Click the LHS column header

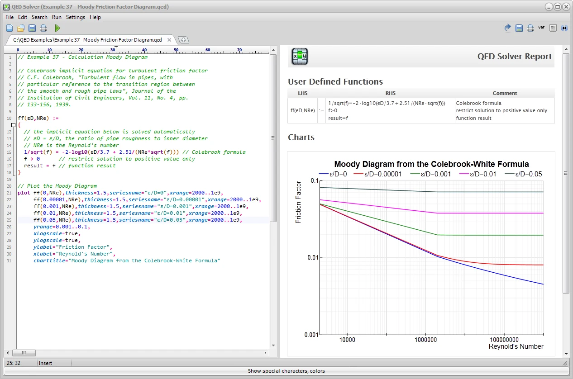click(302, 93)
